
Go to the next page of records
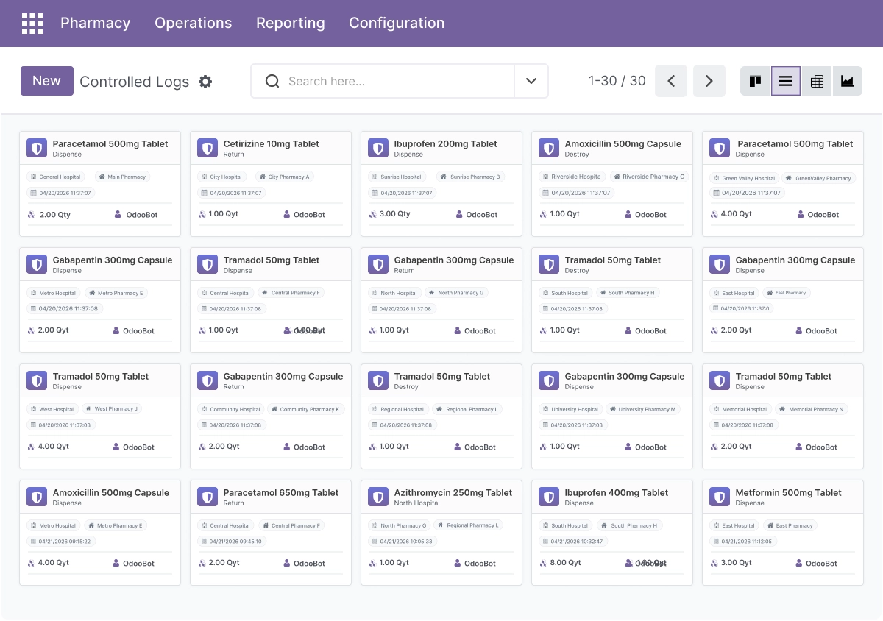[x=709, y=81]
